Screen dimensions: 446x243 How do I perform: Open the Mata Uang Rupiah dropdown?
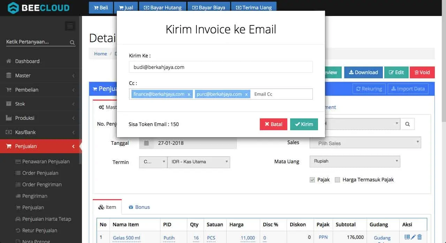click(355, 161)
